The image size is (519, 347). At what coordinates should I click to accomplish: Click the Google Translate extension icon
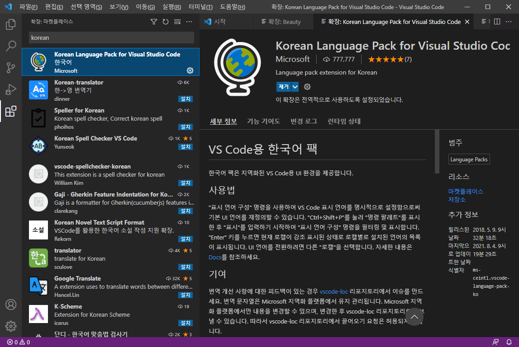pos(38,286)
